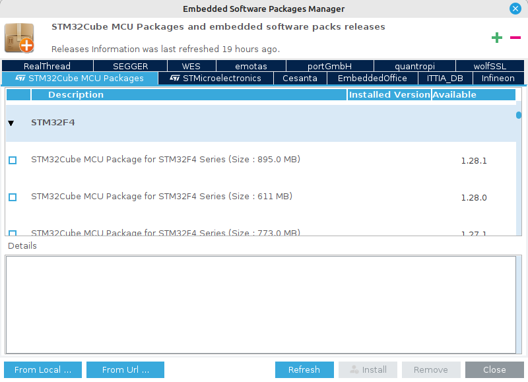Click available version 1.28.1
Image resolution: width=528 pixels, height=382 pixels.
click(474, 161)
